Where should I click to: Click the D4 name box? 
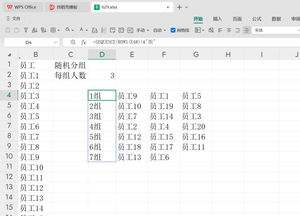pos(28,42)
